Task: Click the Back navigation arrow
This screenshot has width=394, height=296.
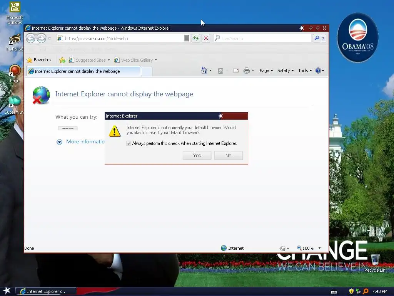Action: point(31,38)
